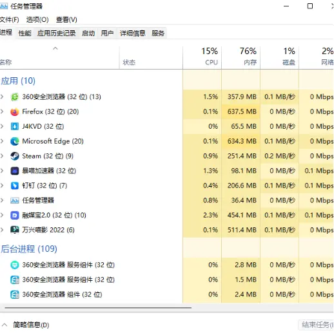The width and height of the screenshot is (334, 333).
Task: Expand the 360安全浏览器 process group
Action: pos(2,97)
